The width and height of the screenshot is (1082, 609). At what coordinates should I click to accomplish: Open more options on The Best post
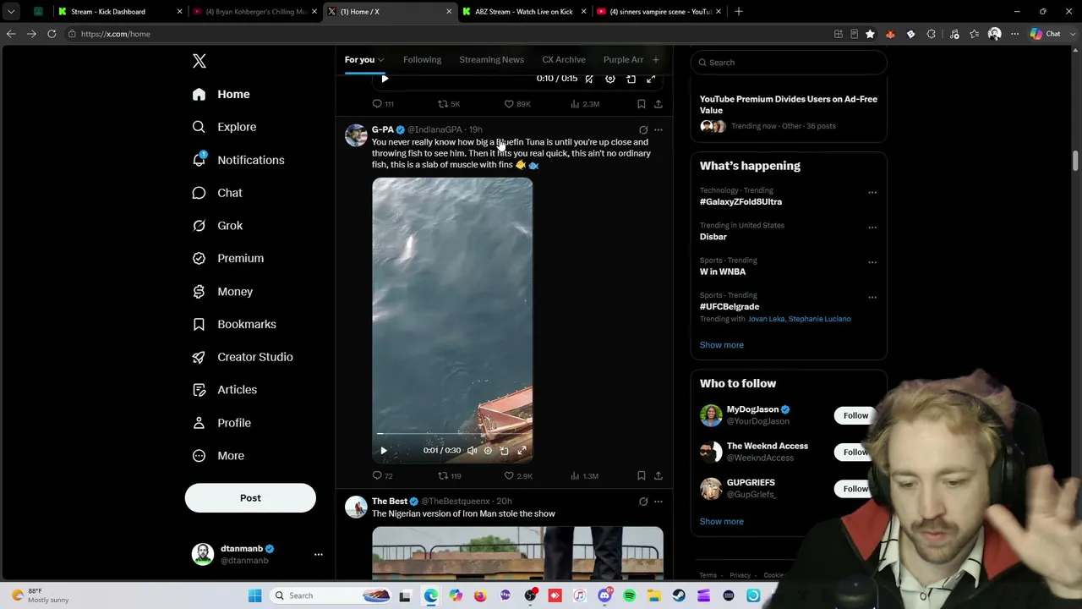[x=658, y=502]
